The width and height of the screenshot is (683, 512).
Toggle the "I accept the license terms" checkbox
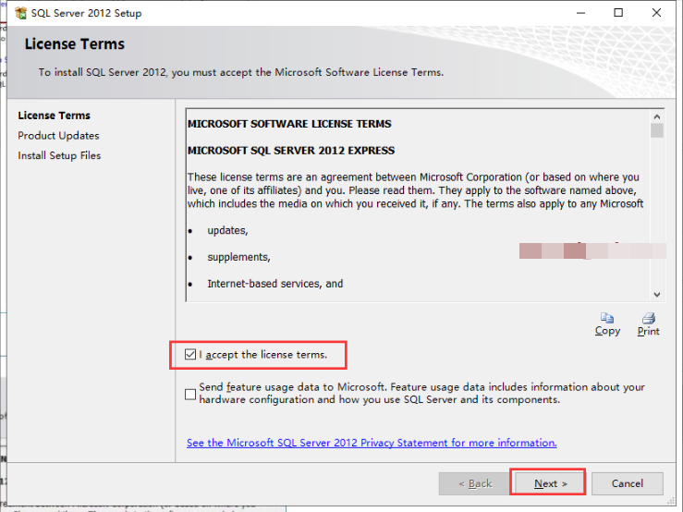click(x=190, y=354)
